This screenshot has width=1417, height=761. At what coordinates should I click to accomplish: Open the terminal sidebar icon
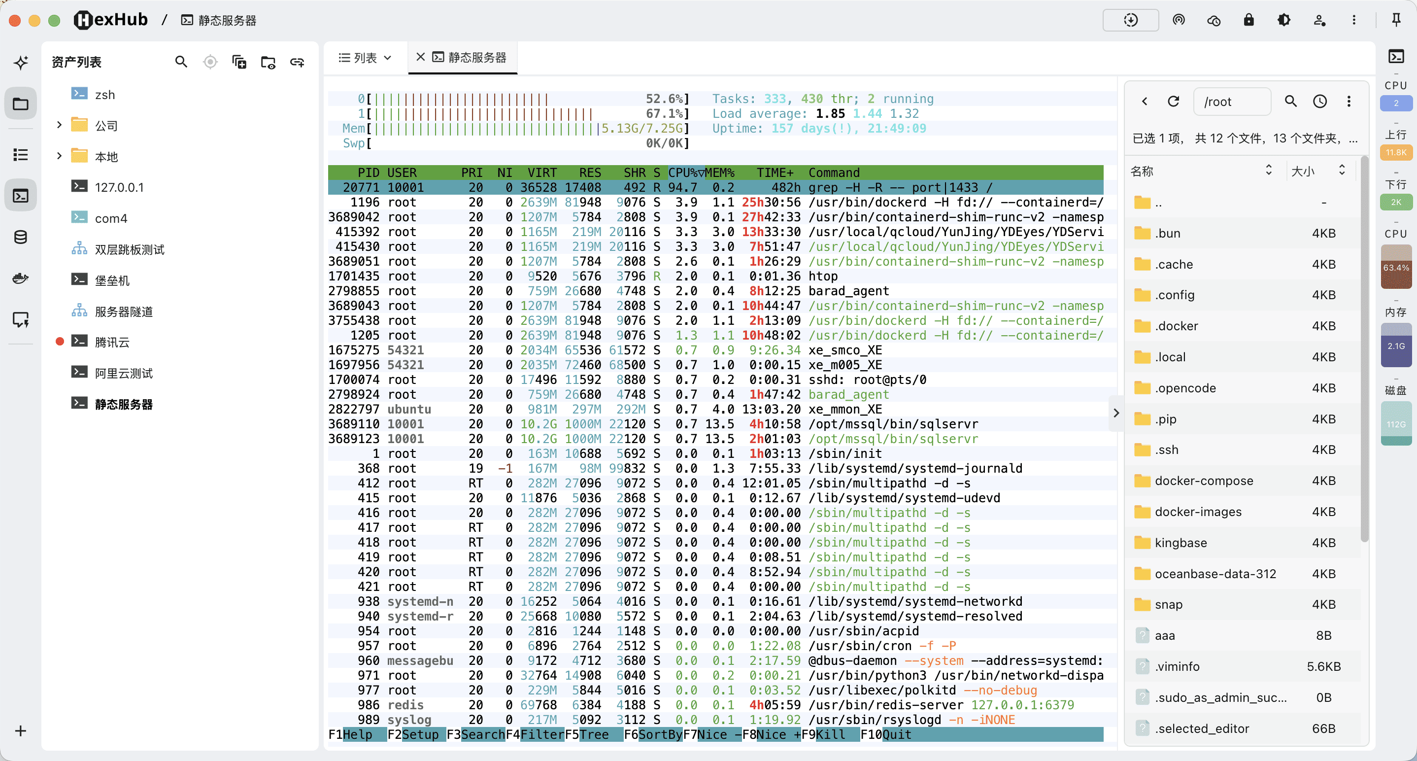click(x=21, y=195)
